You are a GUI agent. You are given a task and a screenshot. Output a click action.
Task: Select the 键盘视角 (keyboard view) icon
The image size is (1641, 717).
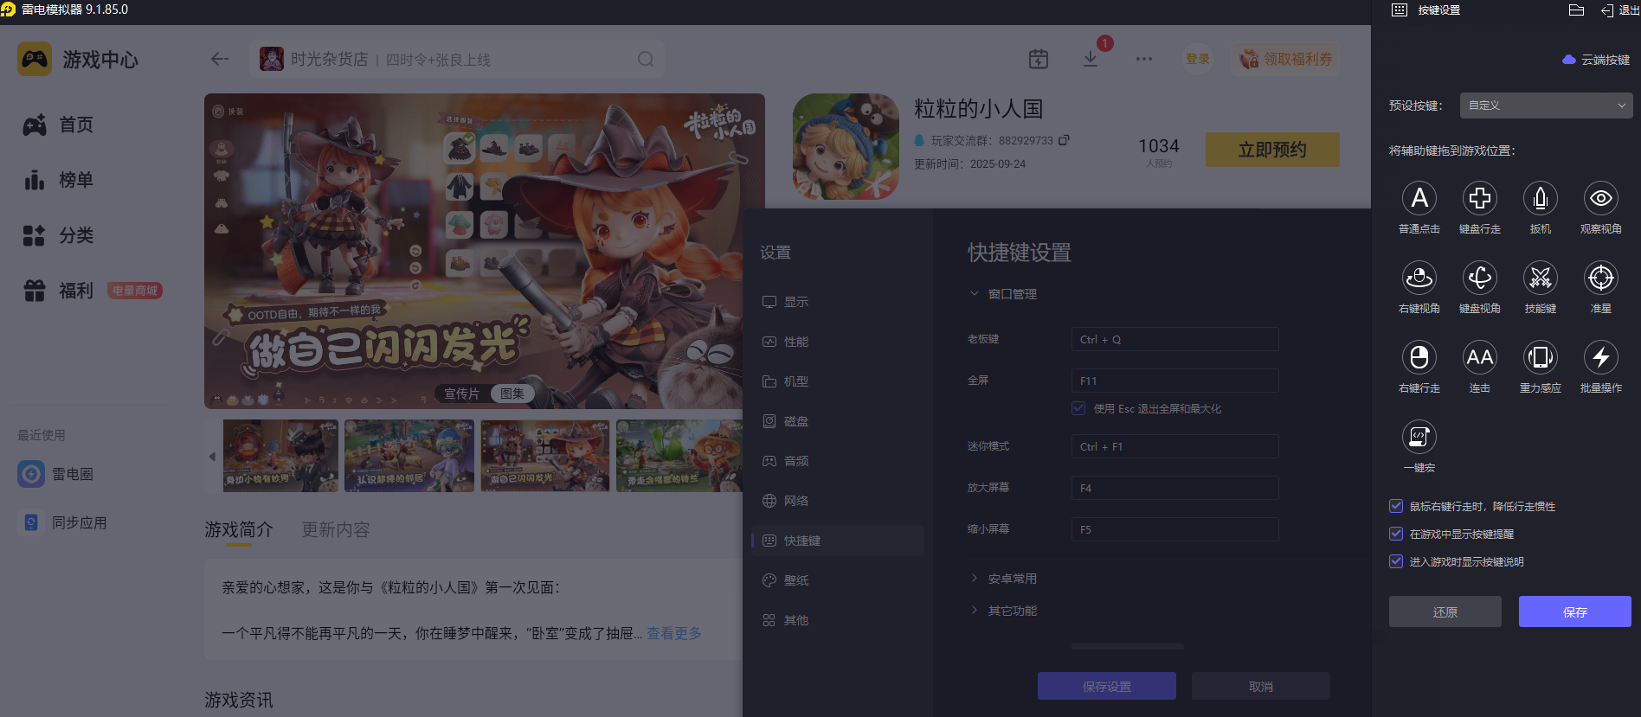click(x=1480, y=278)
